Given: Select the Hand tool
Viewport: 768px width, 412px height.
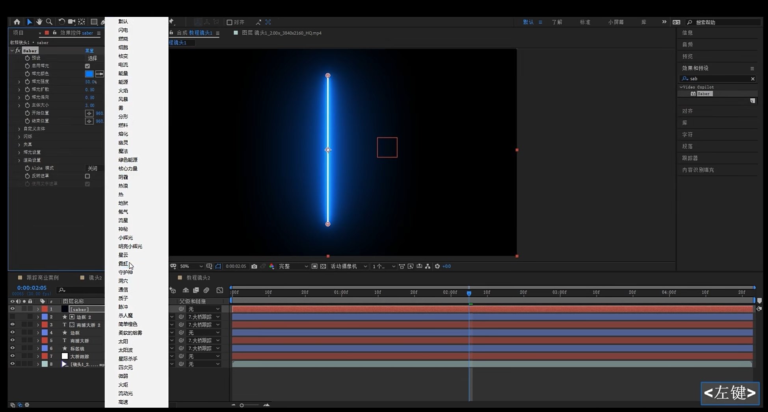Looking at the screenshot, I should point(39,22).
